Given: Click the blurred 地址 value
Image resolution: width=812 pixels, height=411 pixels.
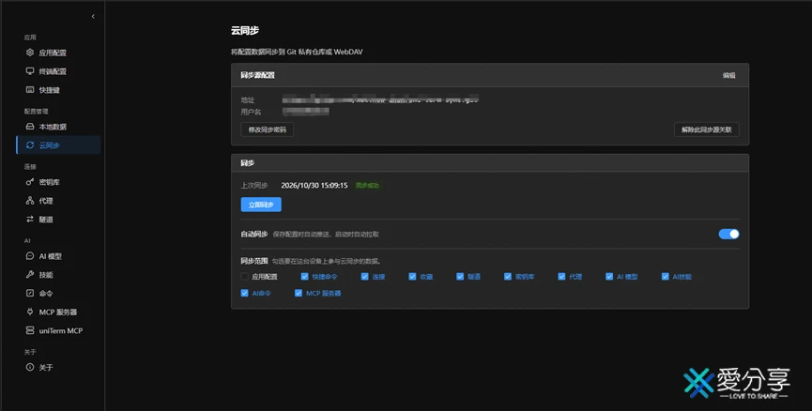Looking at the screenshot, I should click(x=380, y=99).
